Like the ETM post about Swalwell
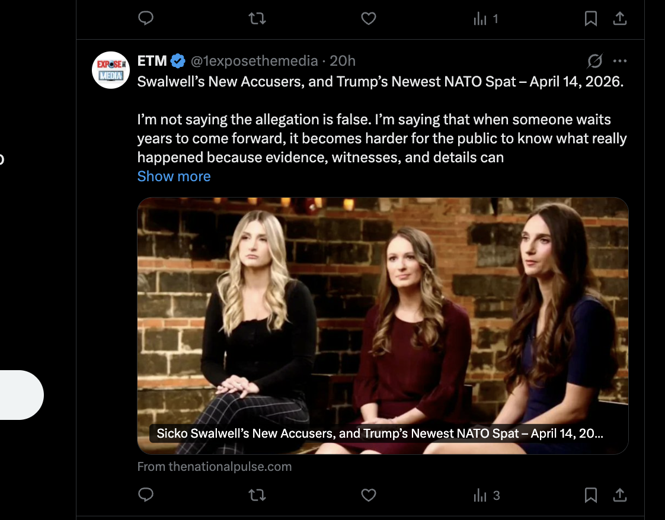 [369, 495]
